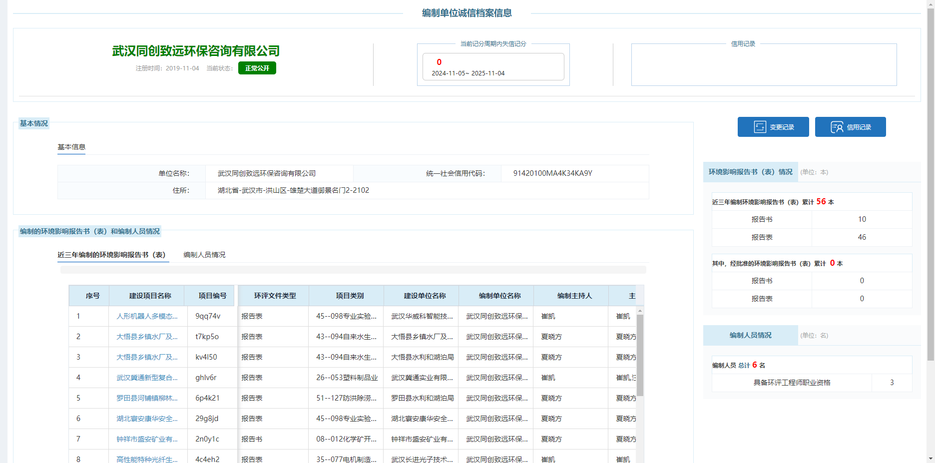Click the horizontal scrollbar above the table

click(353, 270)
